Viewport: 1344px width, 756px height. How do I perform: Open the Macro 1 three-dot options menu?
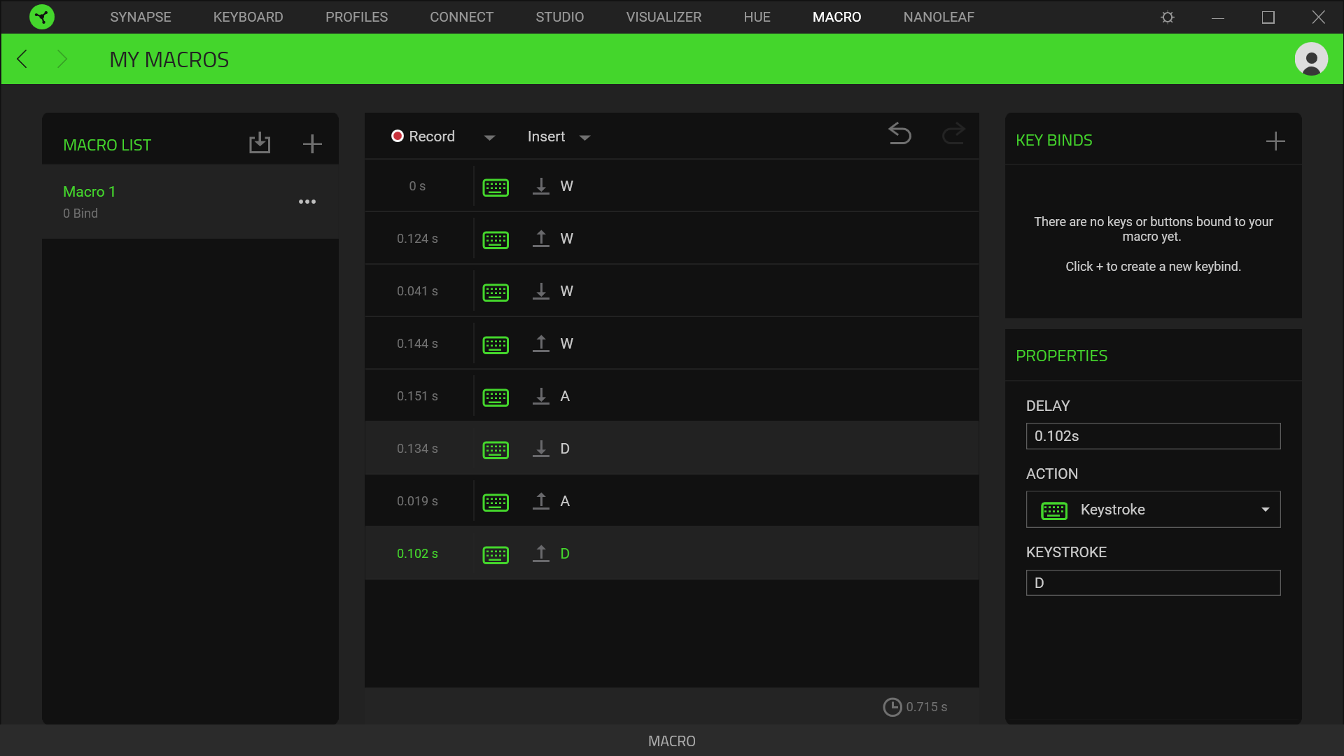coord(307,202)
